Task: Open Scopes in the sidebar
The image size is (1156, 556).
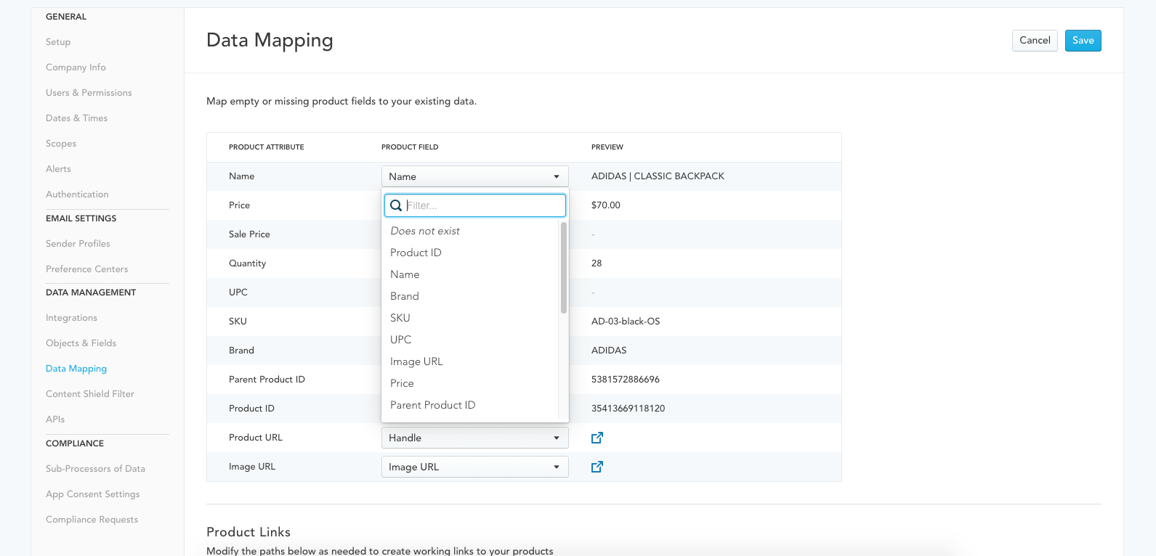Action: (61, 144)
